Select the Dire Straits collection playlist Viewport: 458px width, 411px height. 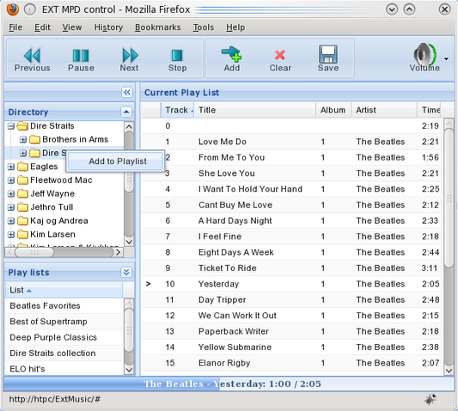coord(64,353)
